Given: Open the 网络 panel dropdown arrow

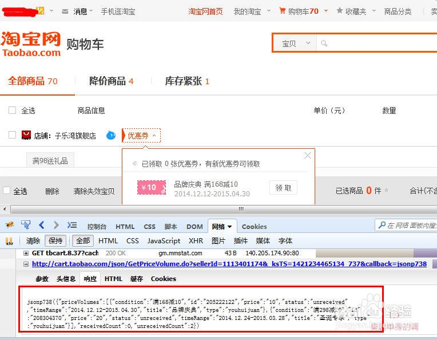Looking at the screenshot, I should (229, 227).
